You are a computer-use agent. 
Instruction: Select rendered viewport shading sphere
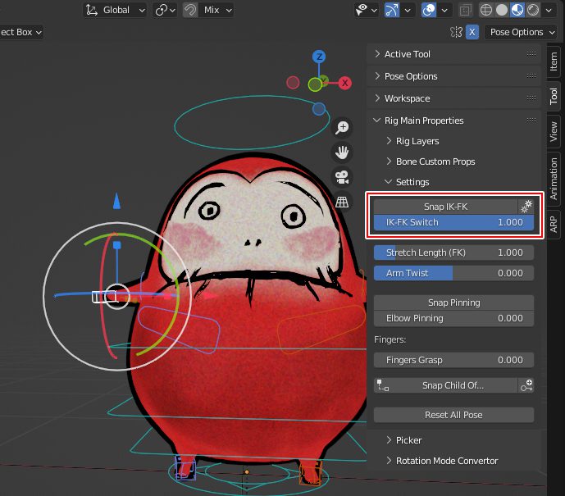pos(533,10)
